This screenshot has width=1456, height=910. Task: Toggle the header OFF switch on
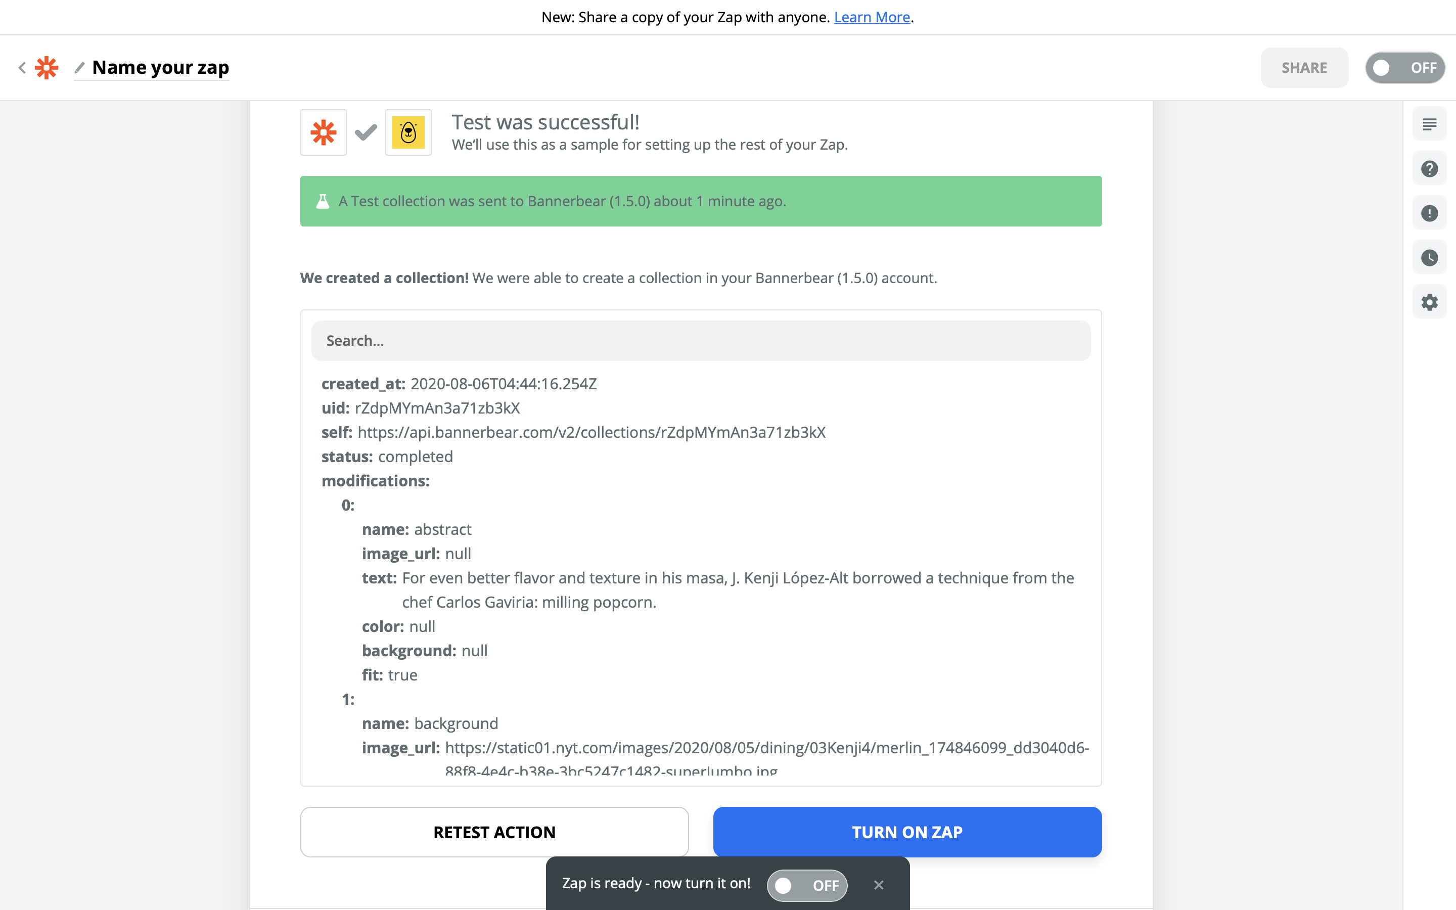(x=1405, y=67)
